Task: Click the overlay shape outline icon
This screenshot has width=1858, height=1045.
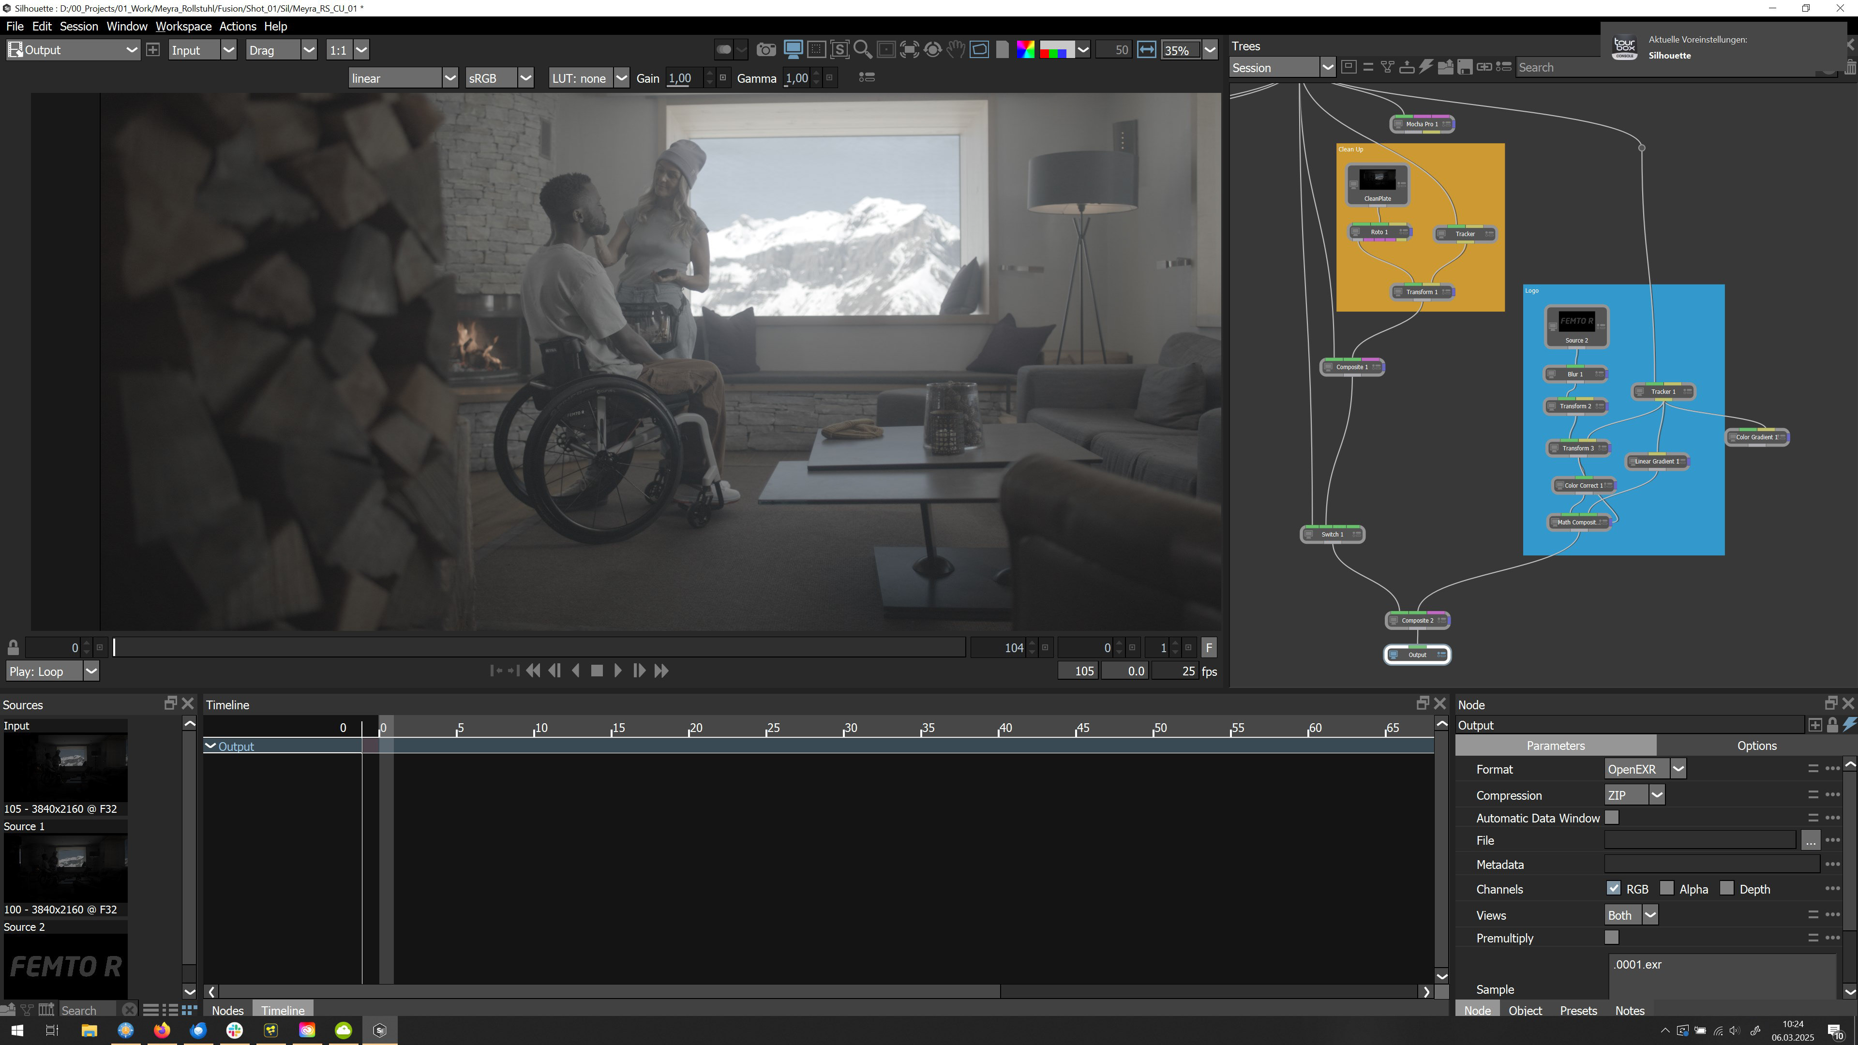Action: click(x=979, y=50)
